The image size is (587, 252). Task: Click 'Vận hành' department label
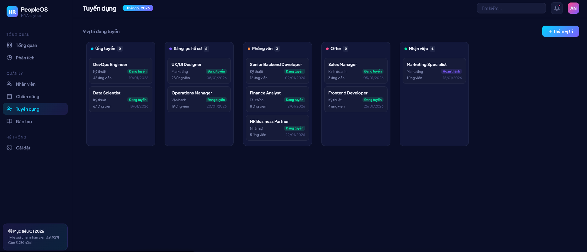(179, 100)
